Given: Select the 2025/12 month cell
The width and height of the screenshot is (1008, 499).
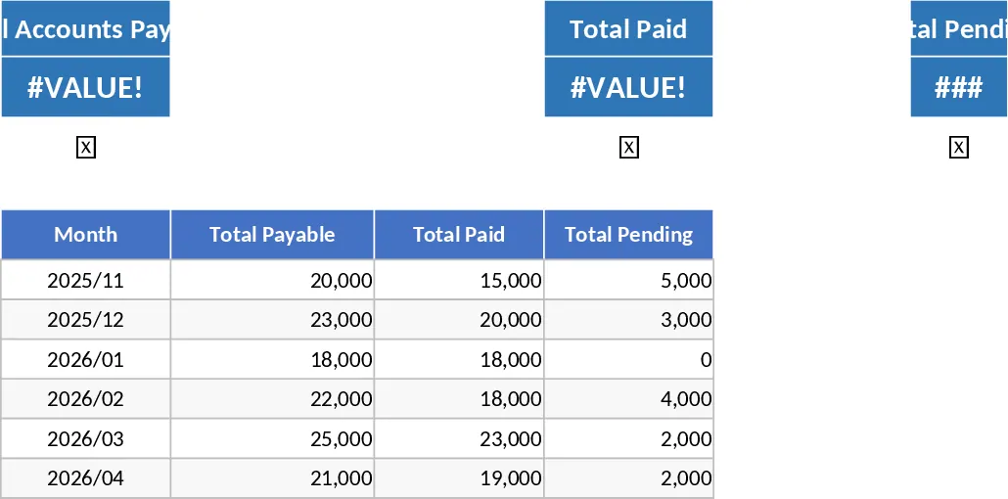Looking at the screenshot, I should [x=85, y=320].
